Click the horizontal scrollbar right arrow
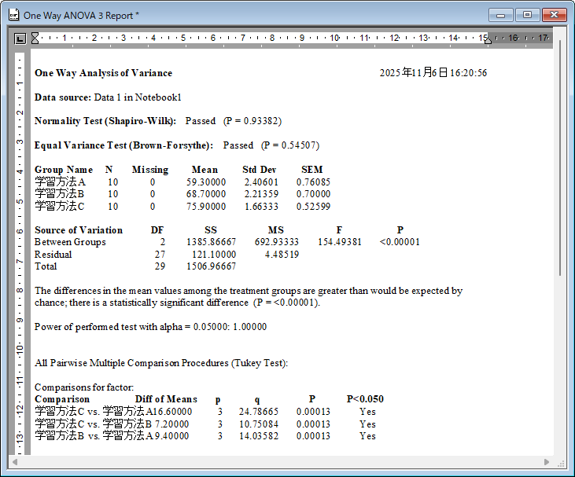Image resolution: width=575 pixels, height=477 pixels. 547,461
